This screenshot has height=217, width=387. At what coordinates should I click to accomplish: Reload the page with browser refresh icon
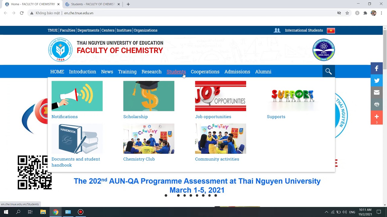click(x=22, y=13)
